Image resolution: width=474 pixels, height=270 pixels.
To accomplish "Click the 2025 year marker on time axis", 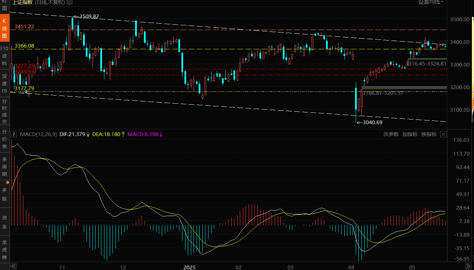I will click(190, 267).
